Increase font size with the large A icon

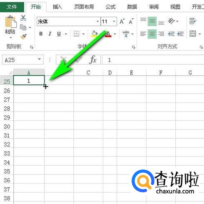[x=122, y=21]
